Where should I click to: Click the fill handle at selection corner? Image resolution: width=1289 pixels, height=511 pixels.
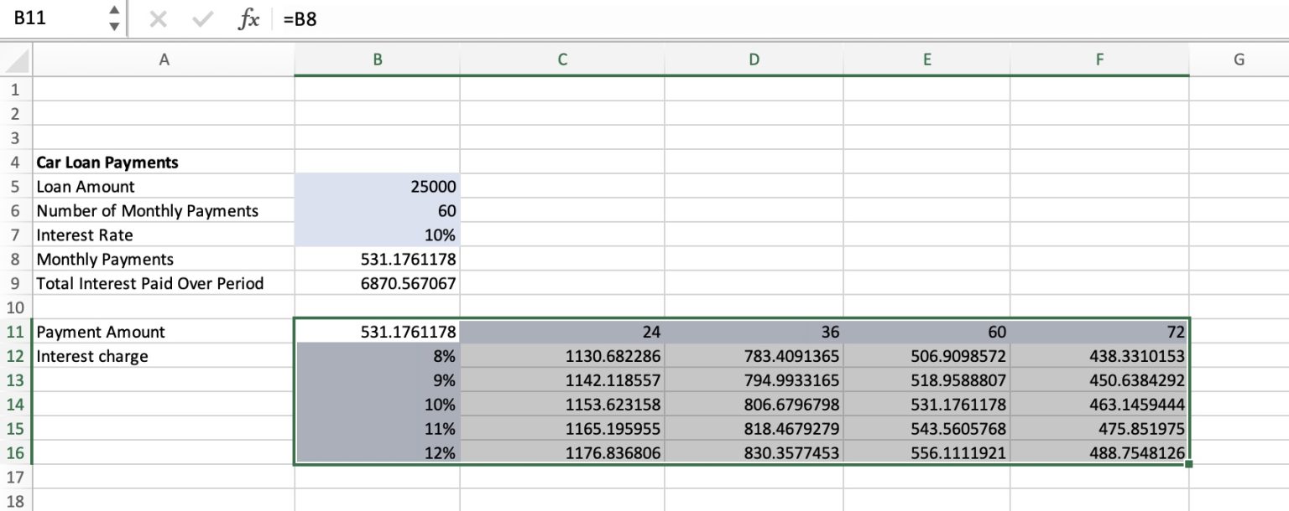(1188, 464)
